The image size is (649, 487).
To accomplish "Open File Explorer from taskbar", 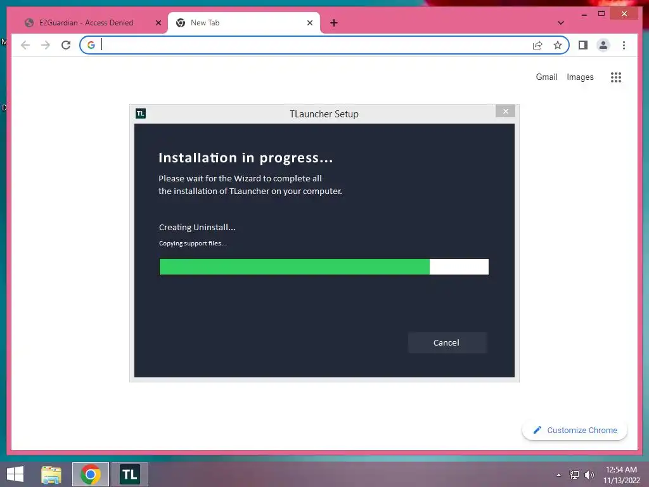I will click(x=51, y=474).
